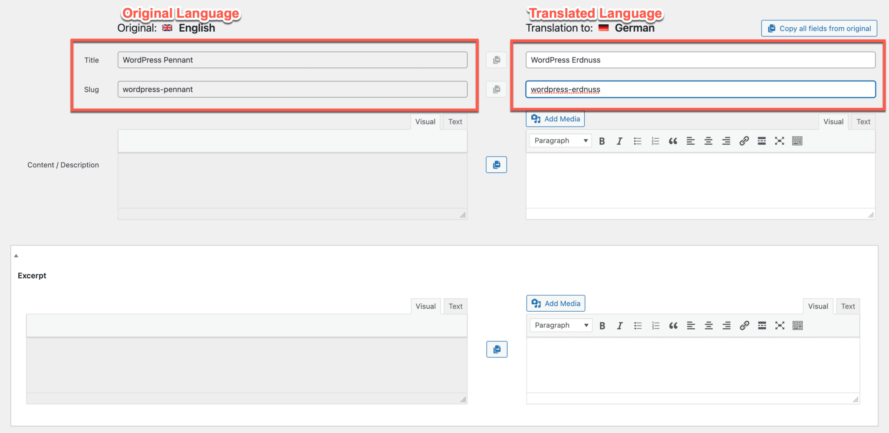Open keyboard shortcuts toolbar toggle
889x433 pixels.
click(x=797, y=140)
